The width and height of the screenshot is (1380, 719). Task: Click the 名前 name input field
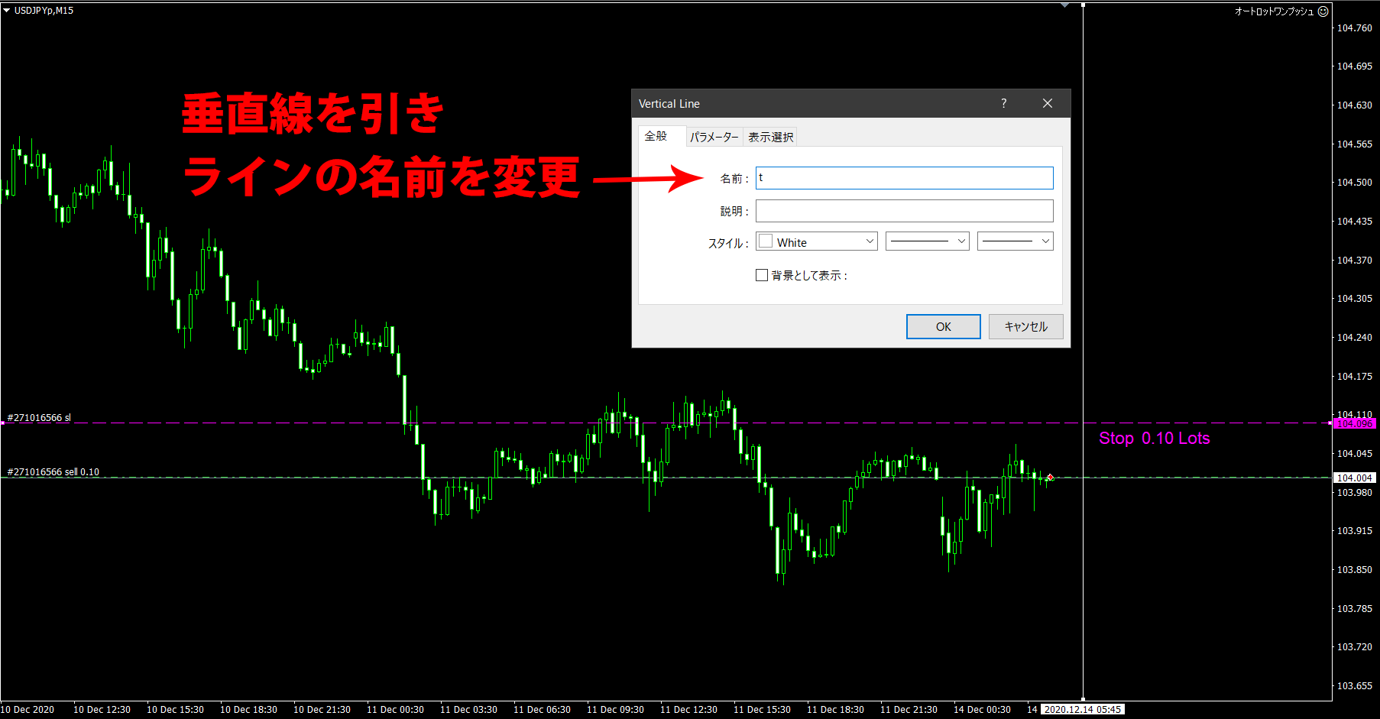(904, 178)
